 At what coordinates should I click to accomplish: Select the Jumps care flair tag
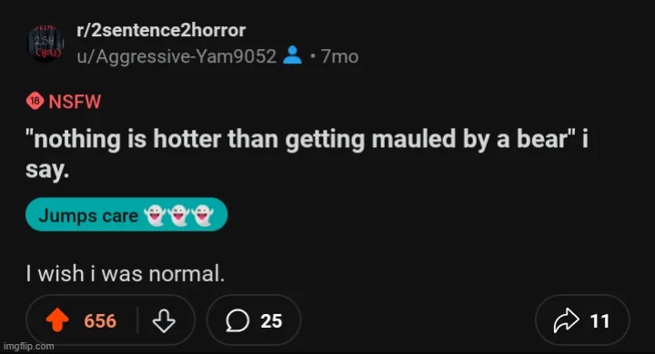(x=126, y=215)
